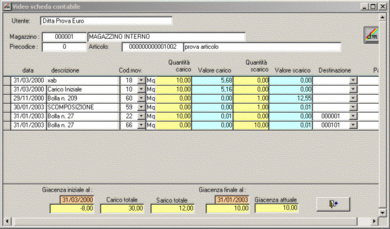Click the exit door icon button
Screen dimensions: 390x229
point(333,204)
